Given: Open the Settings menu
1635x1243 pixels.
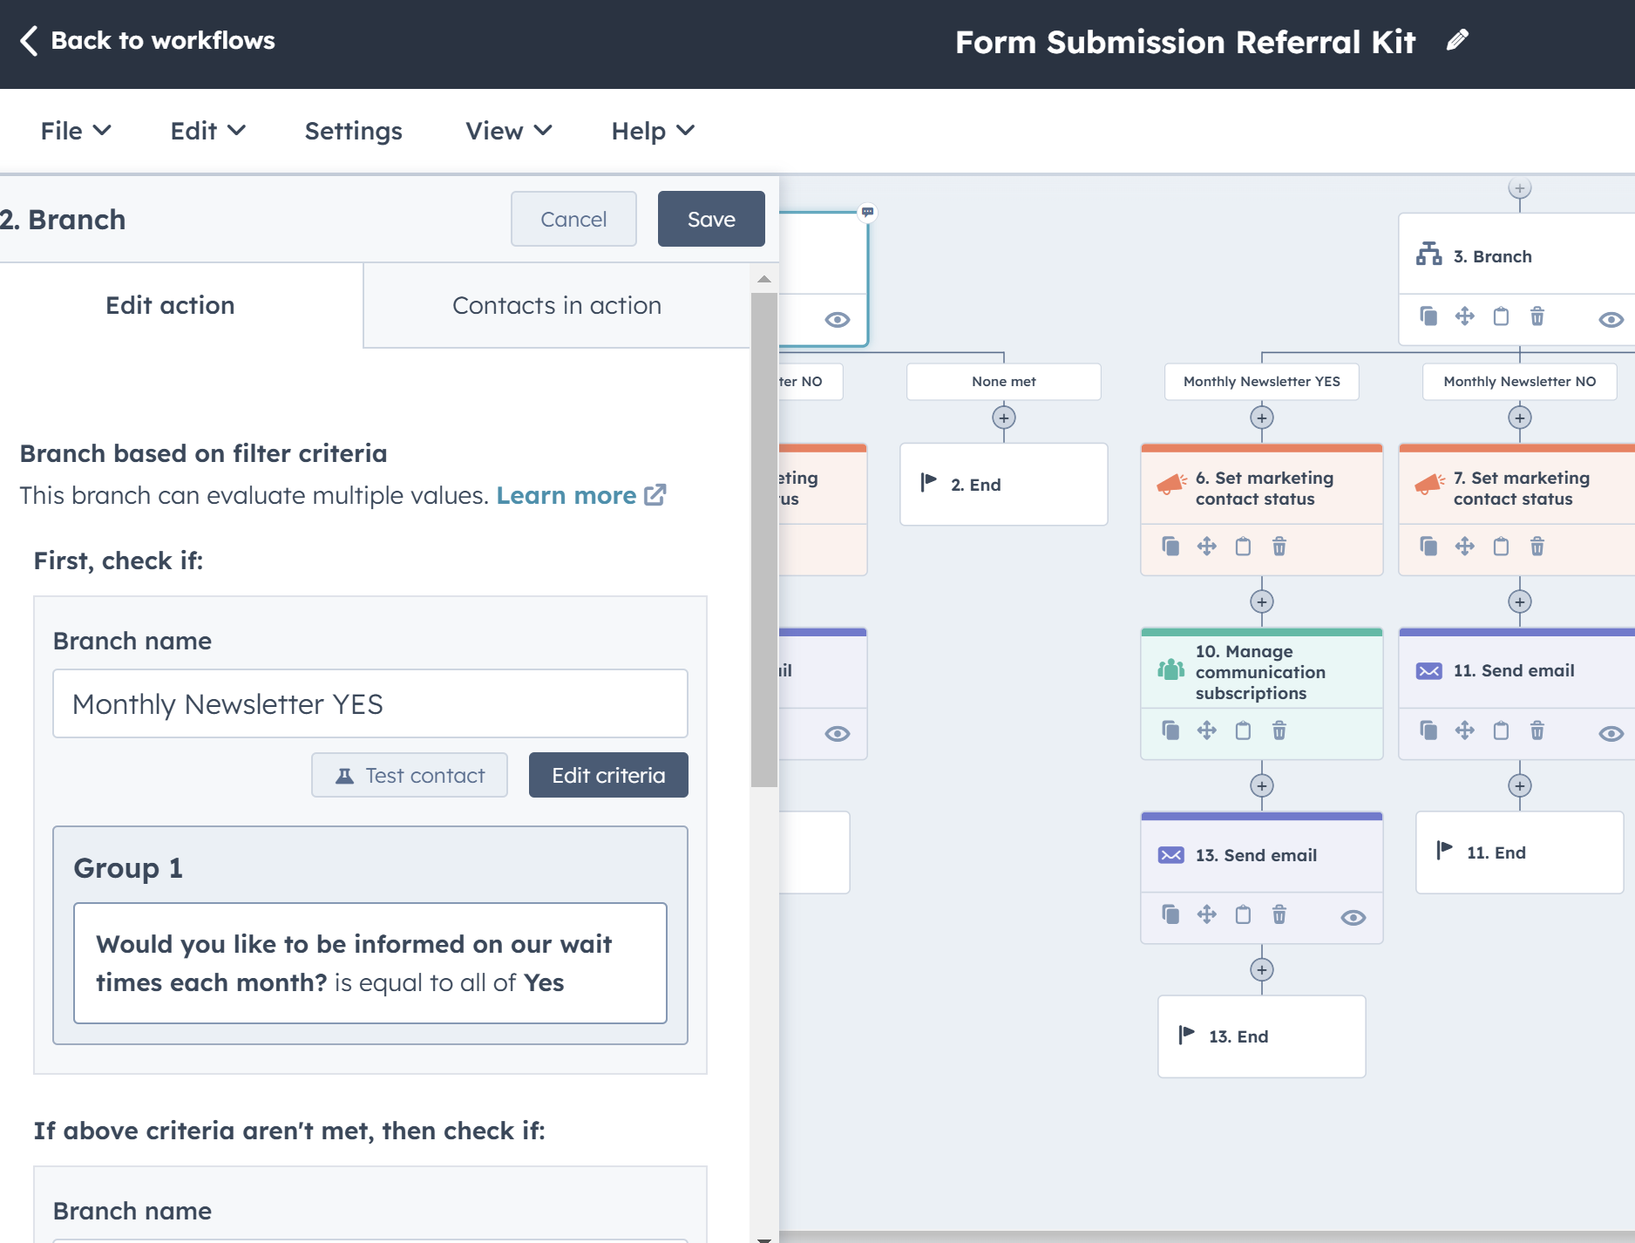Looking at the screenshot, I should coord(353,131).
